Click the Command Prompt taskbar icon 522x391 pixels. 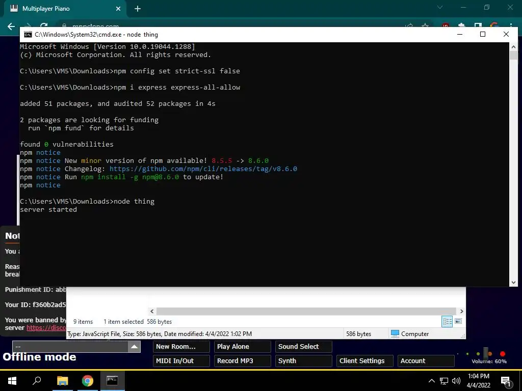(x=112, y=381)
